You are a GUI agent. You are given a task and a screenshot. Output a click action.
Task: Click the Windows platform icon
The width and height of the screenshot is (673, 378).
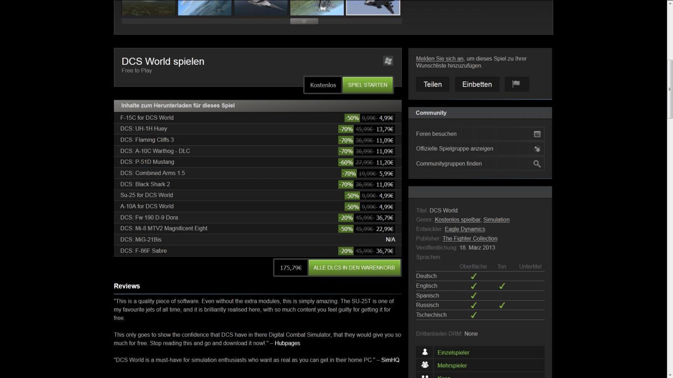[x=388, y=61]
